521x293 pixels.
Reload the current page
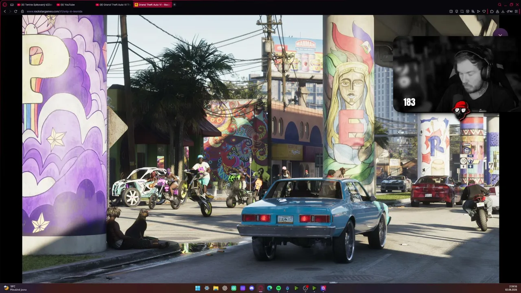click(x=16, y=11)
